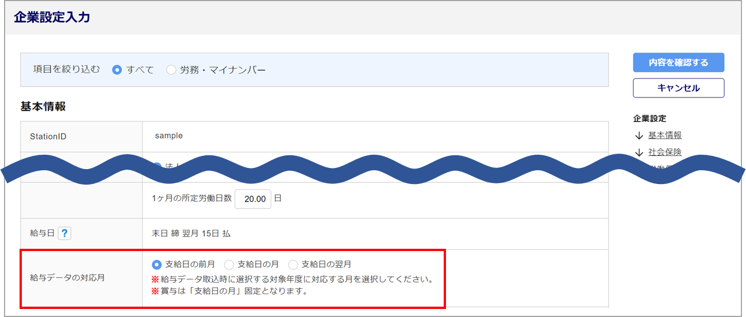Click the arrow icon beside 社会保険 link
The image size is (746, 317).
639,152
